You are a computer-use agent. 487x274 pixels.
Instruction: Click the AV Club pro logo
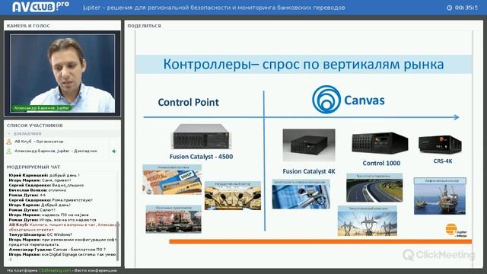click(x=40, y=7)
